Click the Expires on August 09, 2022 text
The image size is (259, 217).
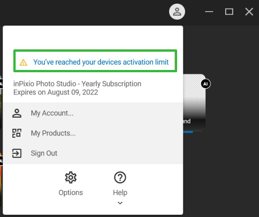pos(56,92)
